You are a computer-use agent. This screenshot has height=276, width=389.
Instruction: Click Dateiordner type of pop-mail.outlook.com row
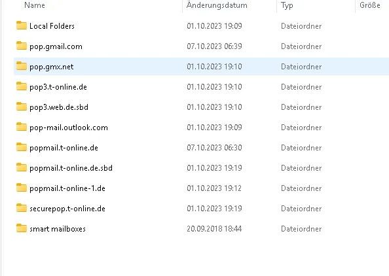point(301,128)
